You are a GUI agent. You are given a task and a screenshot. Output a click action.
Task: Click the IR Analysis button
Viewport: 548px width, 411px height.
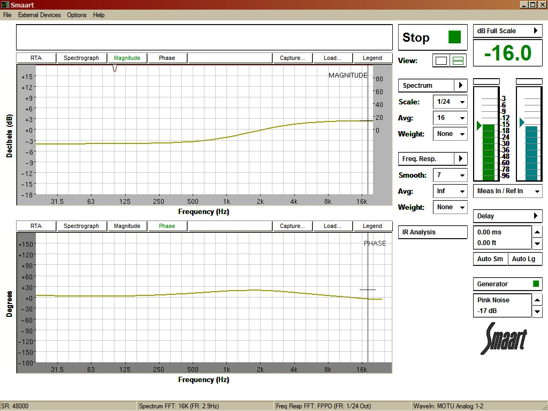coord(432,232)
